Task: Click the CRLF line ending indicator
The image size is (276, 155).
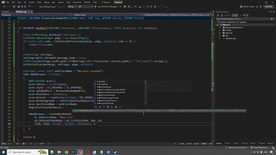Action: 211,144
